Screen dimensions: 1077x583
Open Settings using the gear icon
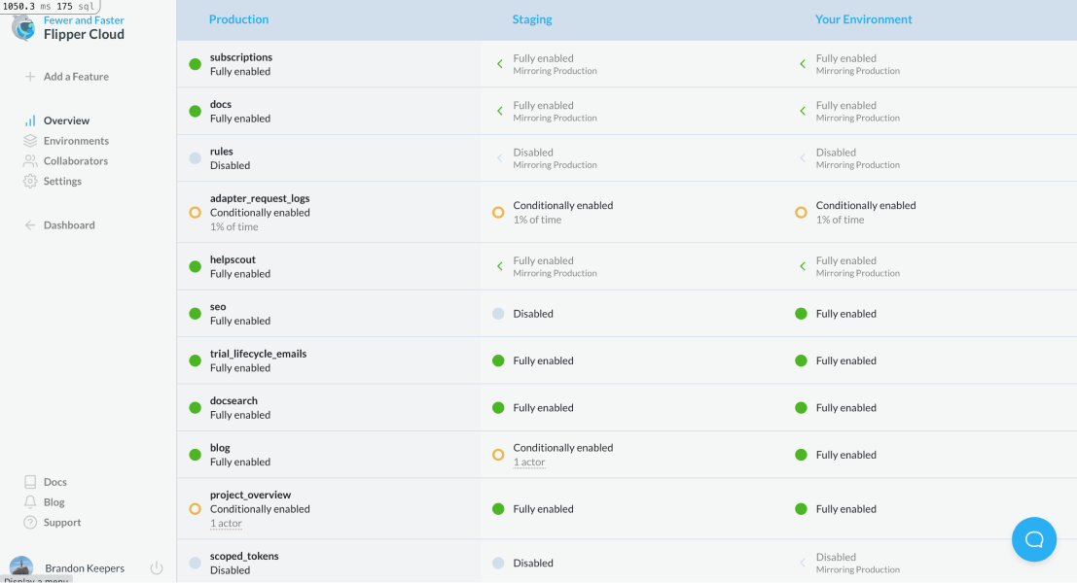30,181
